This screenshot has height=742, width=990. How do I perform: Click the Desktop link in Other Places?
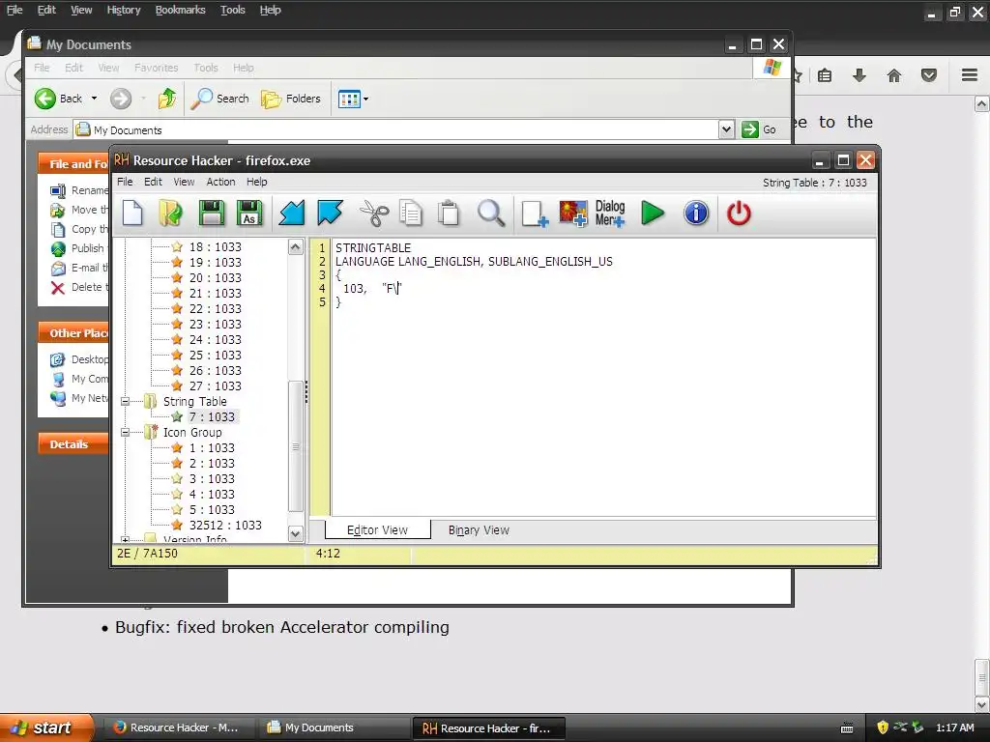79,359
